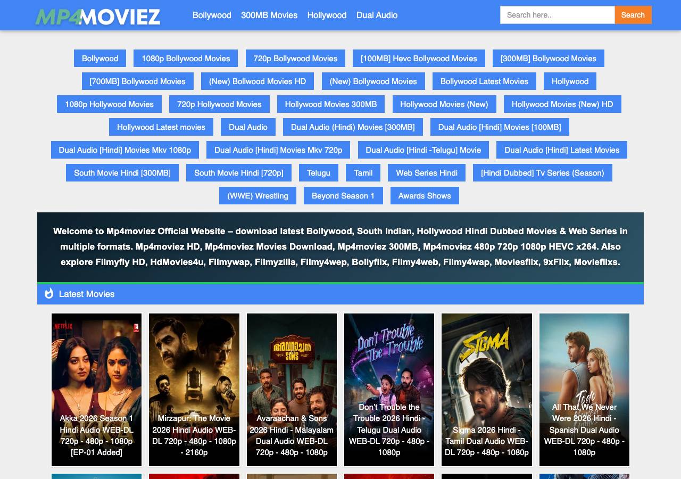Image resolution: width=681 pixels, height=479 pixels.
Task: Open (WWE) Wrestling category
Action: pos(258,195)
